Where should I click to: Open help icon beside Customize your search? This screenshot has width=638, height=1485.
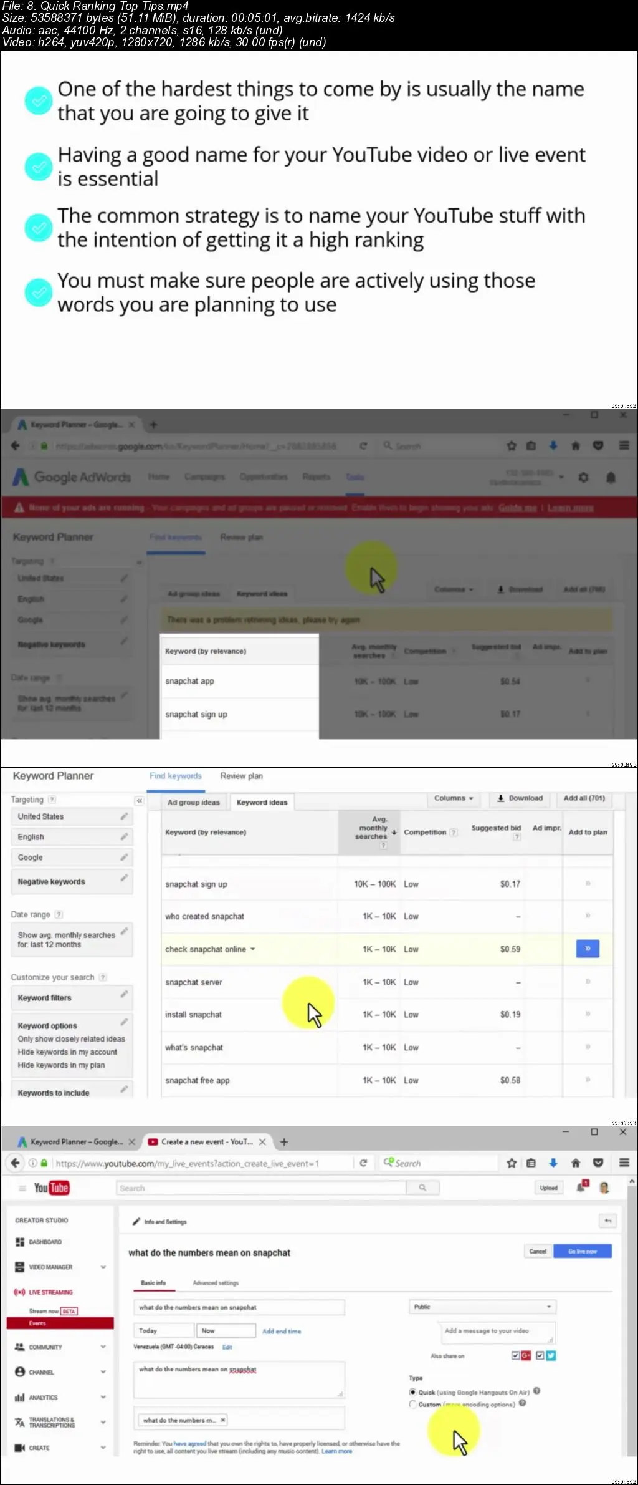click(103, 977)
